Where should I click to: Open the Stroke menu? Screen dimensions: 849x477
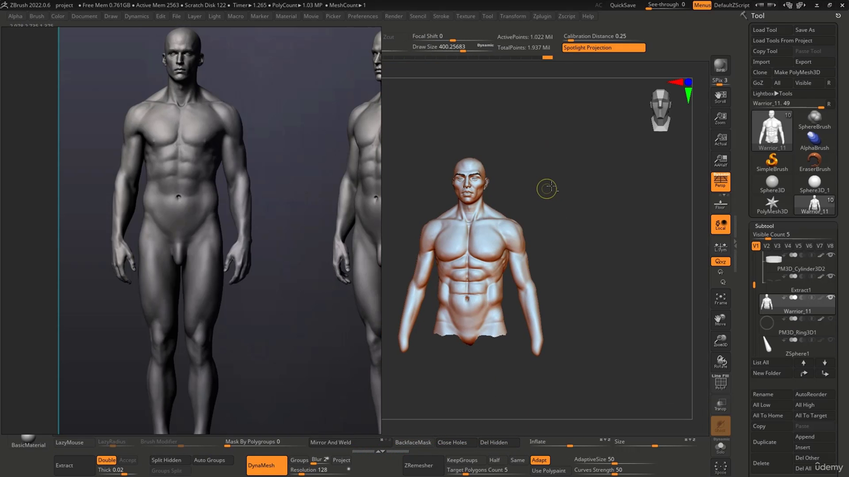441,16
